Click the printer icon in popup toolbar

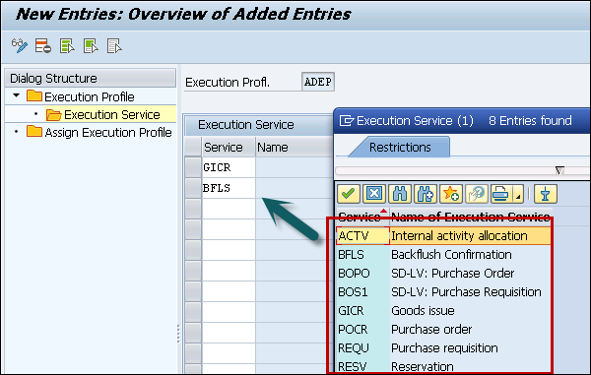tap(500, 194)
